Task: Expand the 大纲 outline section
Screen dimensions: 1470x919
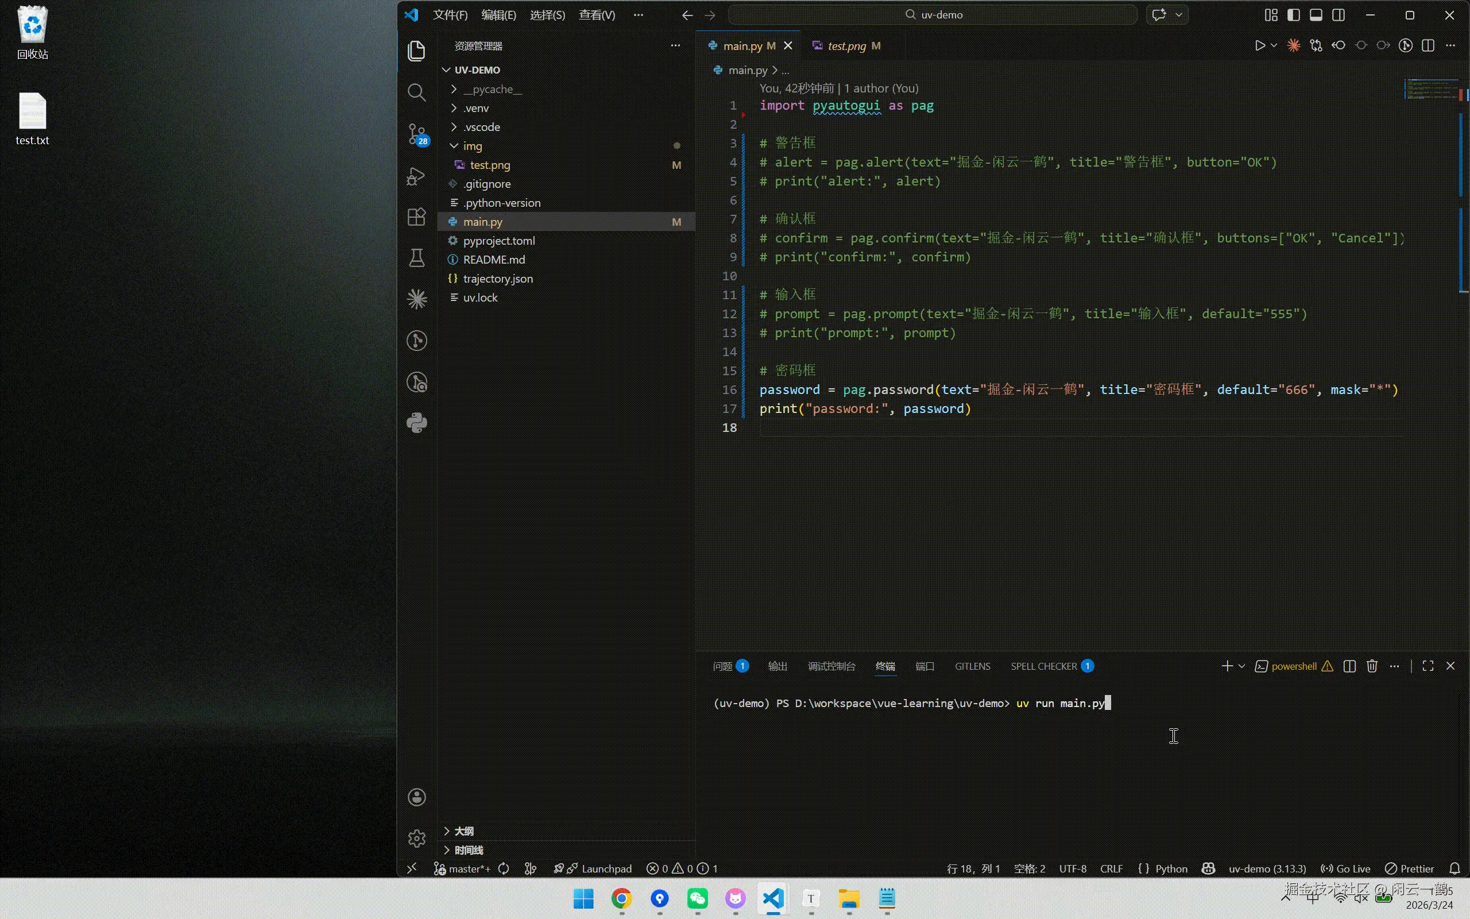Action: pyautogui.click(x=463, y=831)
